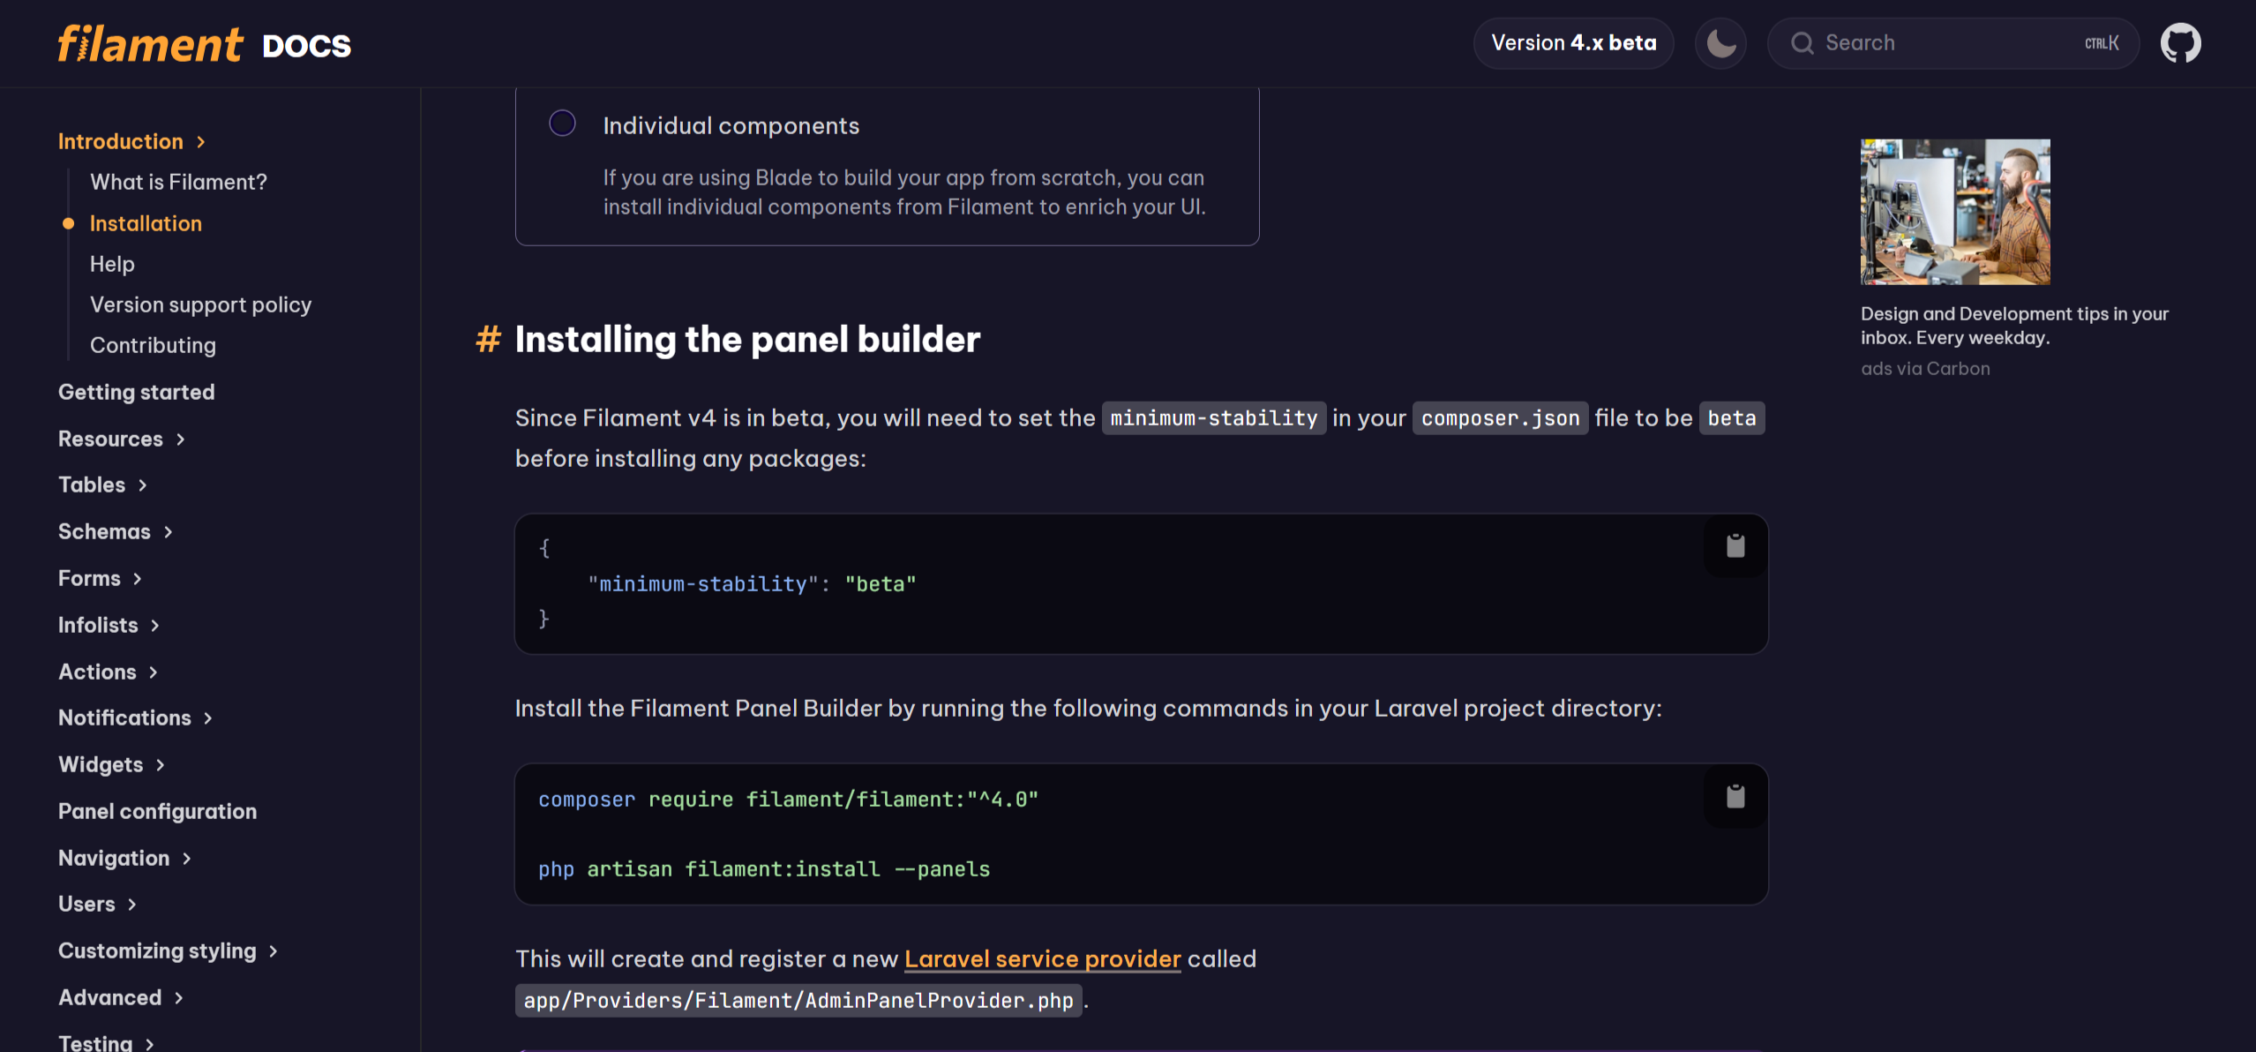The width and height of the screenshot is (2256, 1052).
Task: Toggle dark mode with the moon icon
Action: point(1720,43)
